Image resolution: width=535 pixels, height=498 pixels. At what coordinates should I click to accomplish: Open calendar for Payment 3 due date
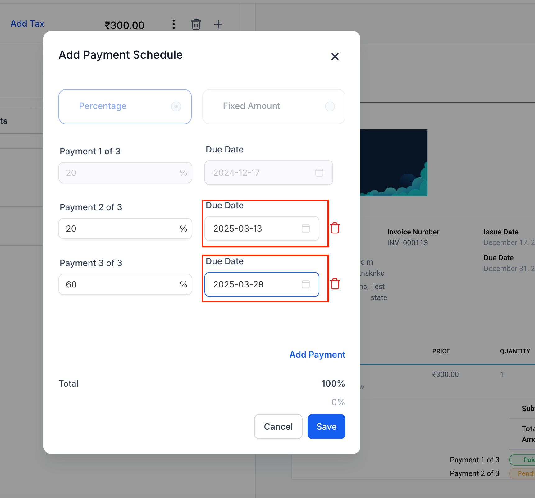pos(306,284)
